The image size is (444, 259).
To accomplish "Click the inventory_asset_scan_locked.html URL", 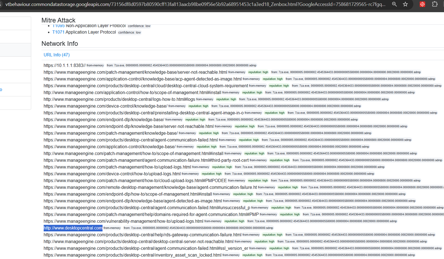I will tap(132, 255).
